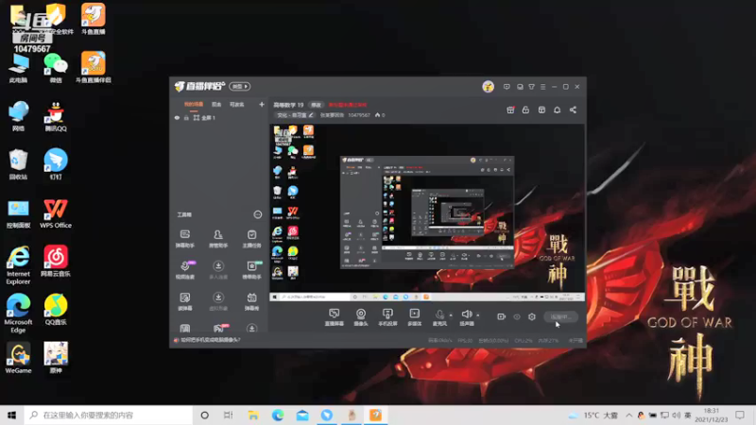Expand microphone options arrow
This screenshot has width=756, height=425.
[451, 315]
